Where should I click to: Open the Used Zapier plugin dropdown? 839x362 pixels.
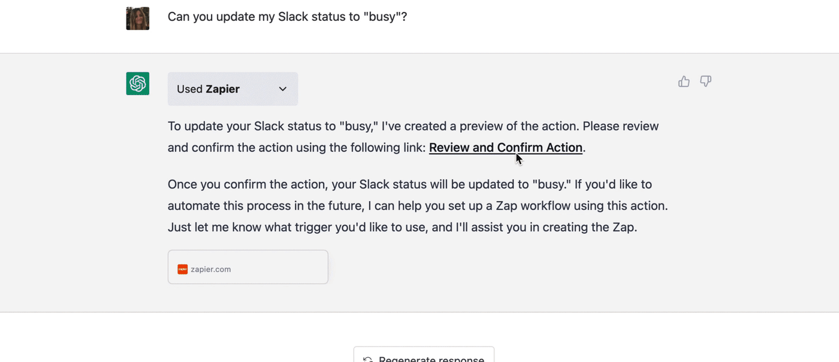click(233, 89)
